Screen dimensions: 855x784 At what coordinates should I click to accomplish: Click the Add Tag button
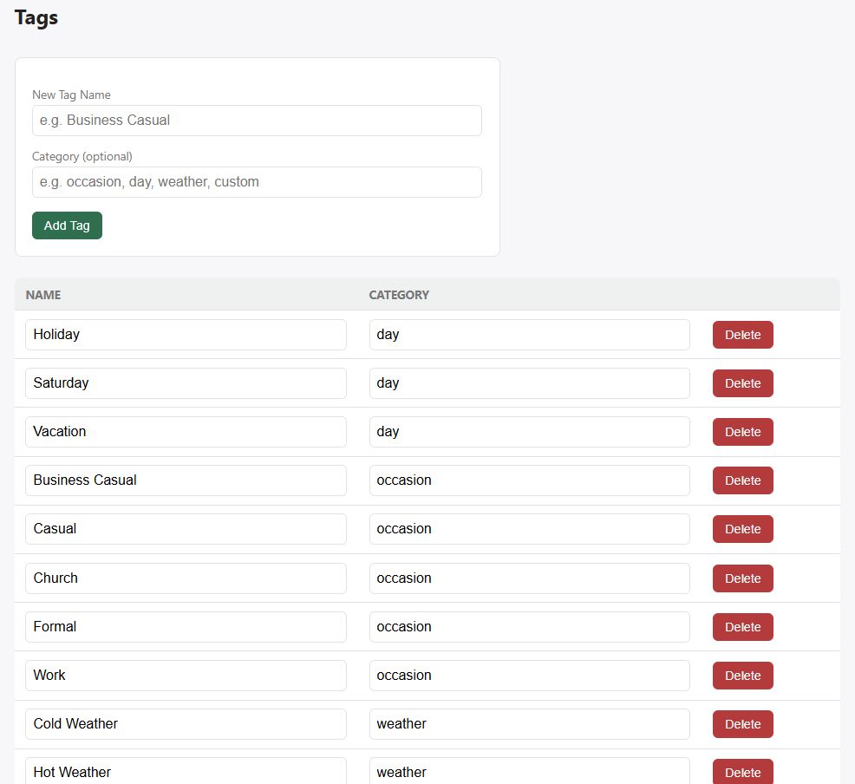click(67, 225)
